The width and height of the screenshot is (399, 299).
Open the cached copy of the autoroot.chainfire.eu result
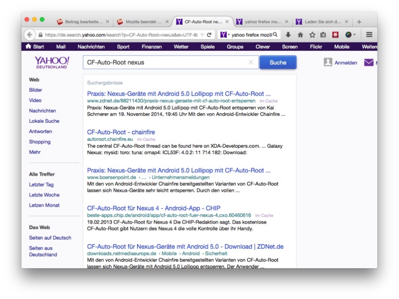point(146,139)
